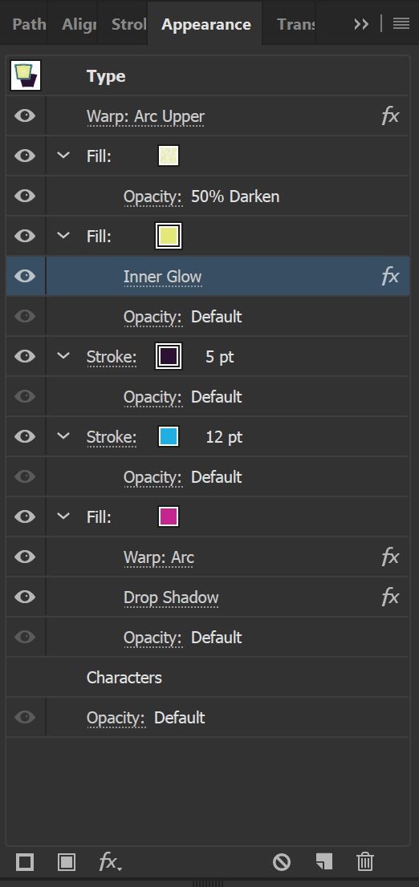Open the Add New Effect fx menu
This screenshot has width=419, height=887.
(110, 862)
